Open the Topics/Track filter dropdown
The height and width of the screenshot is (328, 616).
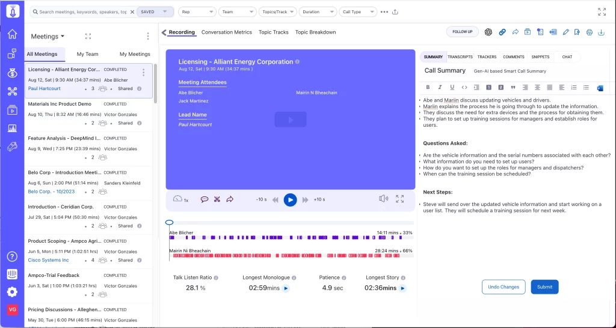[277, 12]
